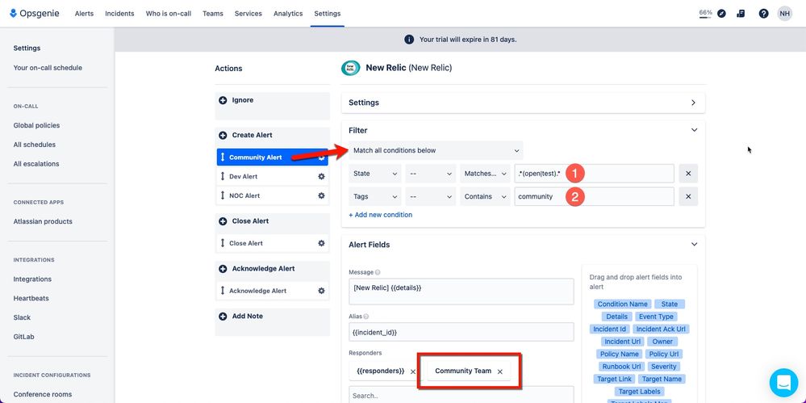Click the plus icon beside Create Alert
Viewport: 806px width, 403px height.
(x=223, y=136)
